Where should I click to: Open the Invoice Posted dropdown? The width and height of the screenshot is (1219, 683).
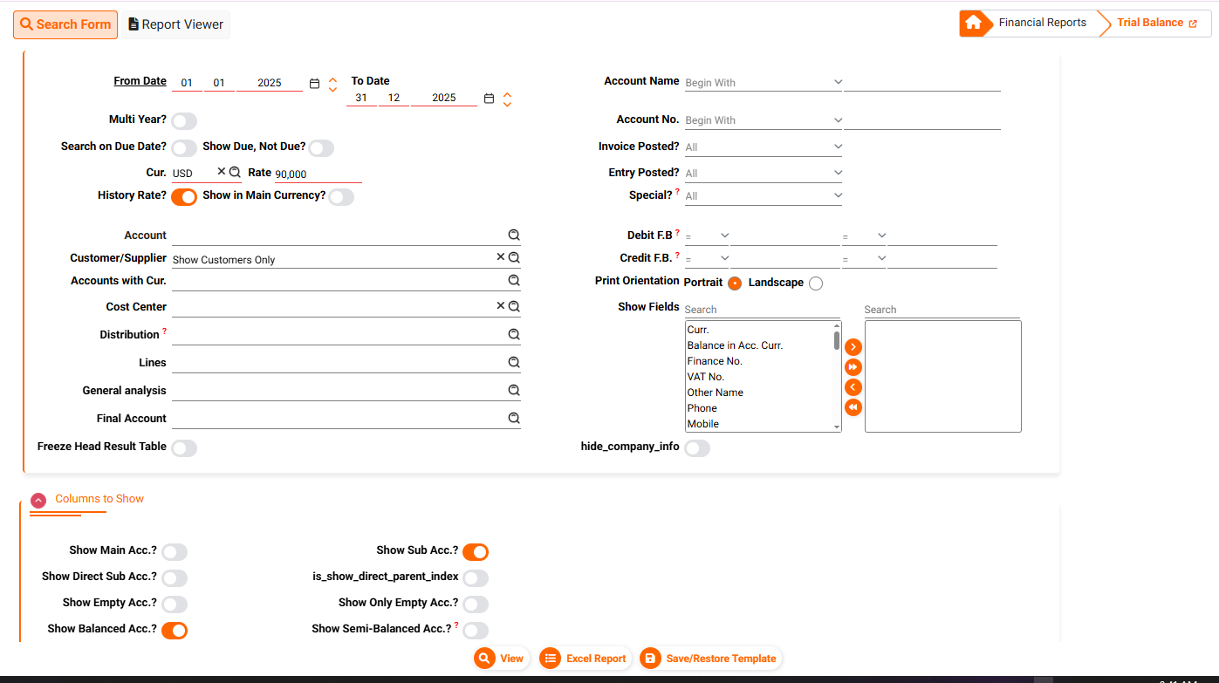pyautogui.click(x=763, y=147)
